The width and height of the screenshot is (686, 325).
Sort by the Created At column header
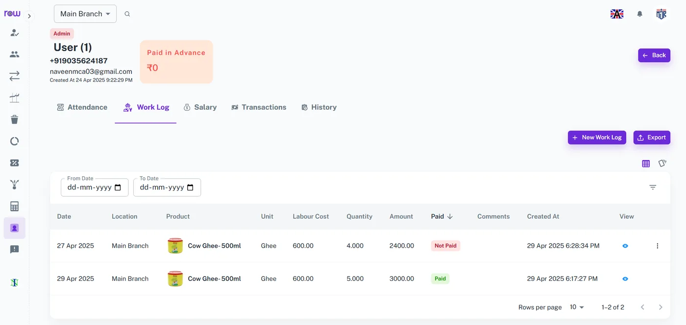point(543,216)
